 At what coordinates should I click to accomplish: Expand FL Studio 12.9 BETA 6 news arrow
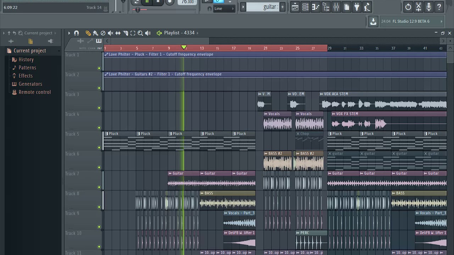pyautogui.click(x=441, y=22)
